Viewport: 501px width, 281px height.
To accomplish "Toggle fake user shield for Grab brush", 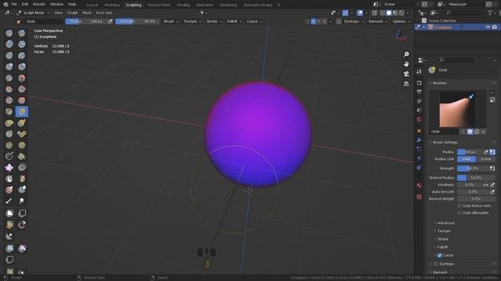I will (x=470, y=132).
